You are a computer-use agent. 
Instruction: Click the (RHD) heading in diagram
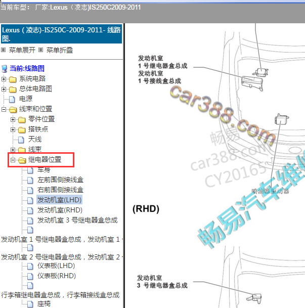tap(146, 208)
